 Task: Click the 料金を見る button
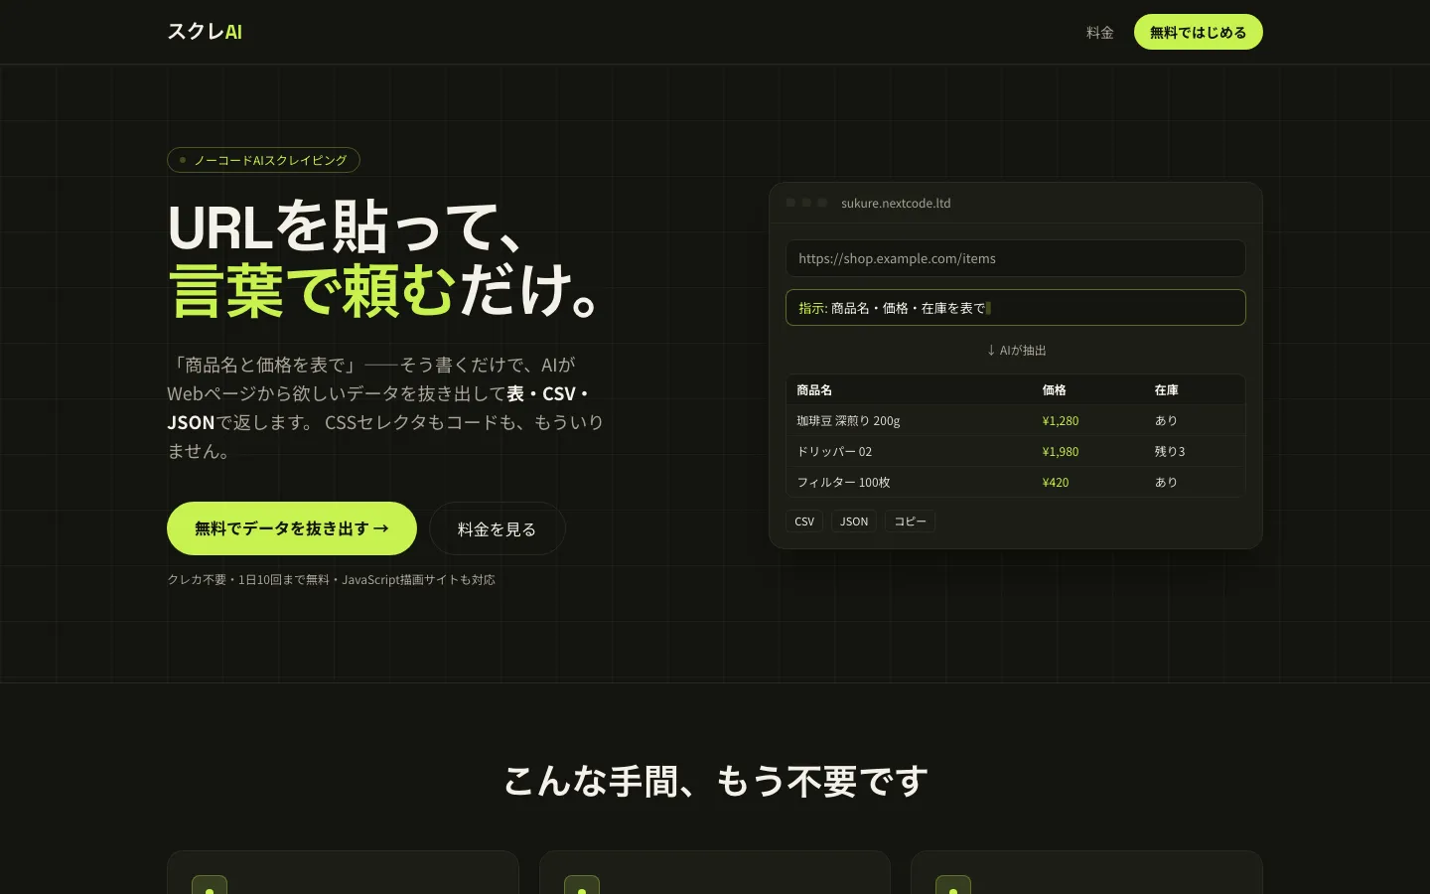point(498,528)
